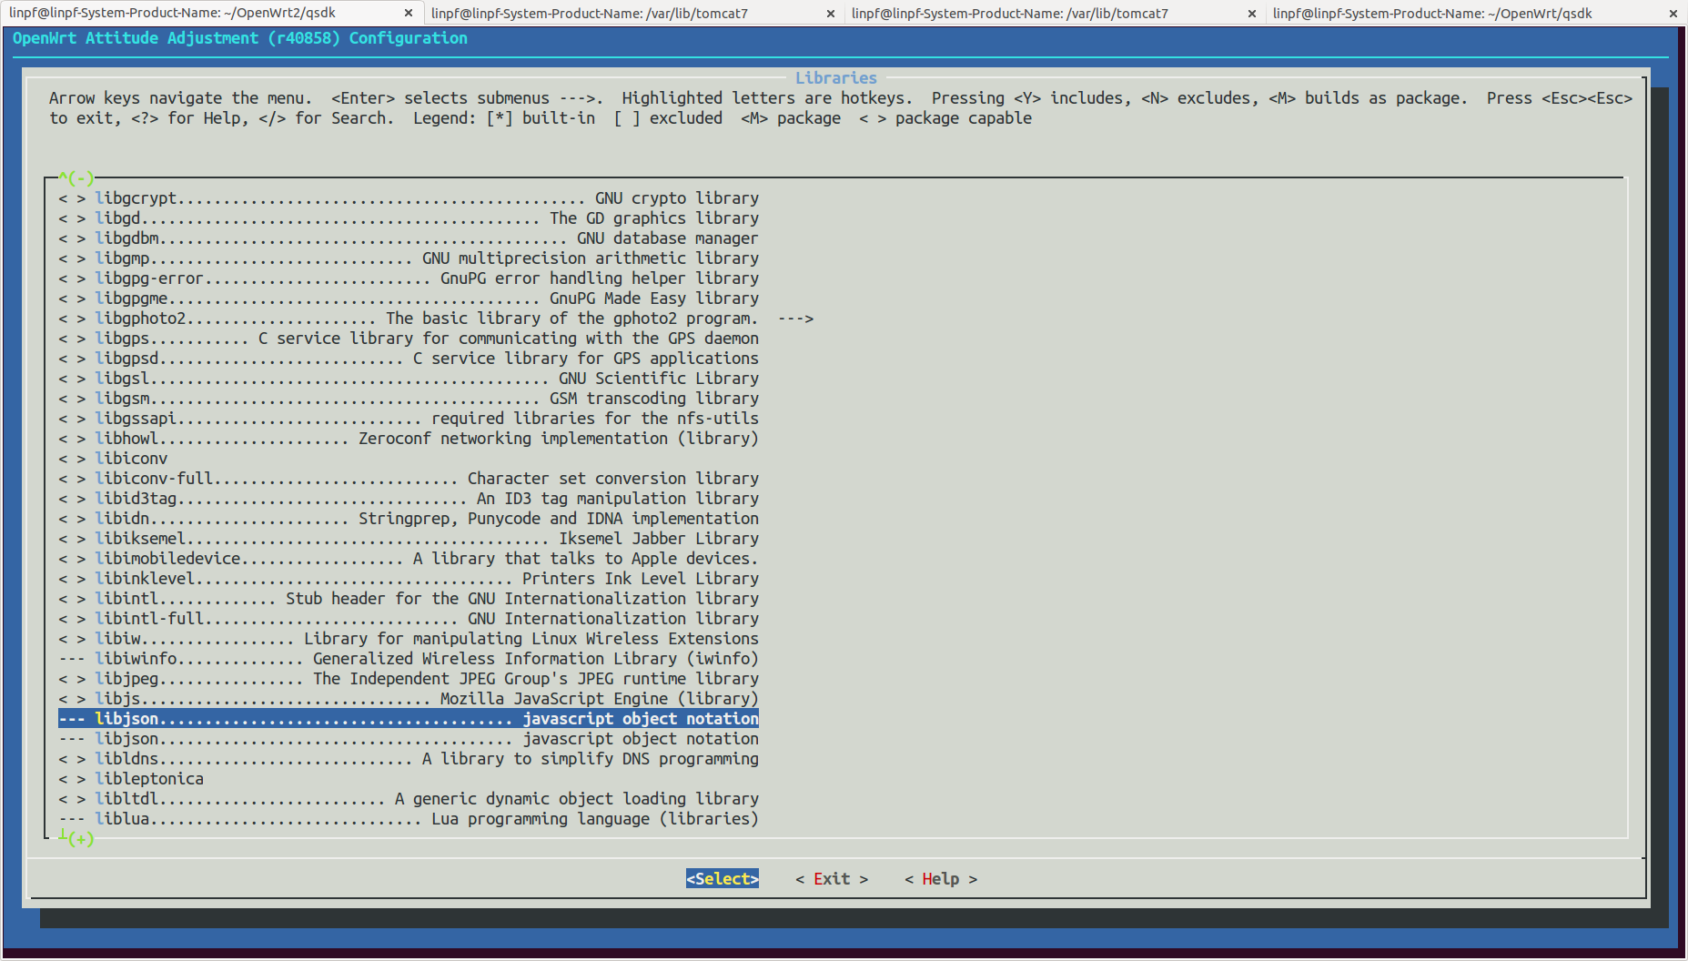Image resolution: width=1688 pixels, height=961 pixels.
Task: Close the first ~/OpenWrt2/qsdk terminal tab
Action: click(408, 14)
